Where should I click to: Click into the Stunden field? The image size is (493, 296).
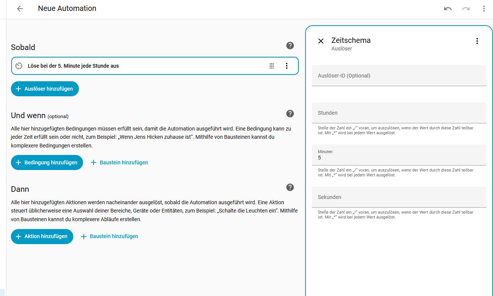[399, 113]
